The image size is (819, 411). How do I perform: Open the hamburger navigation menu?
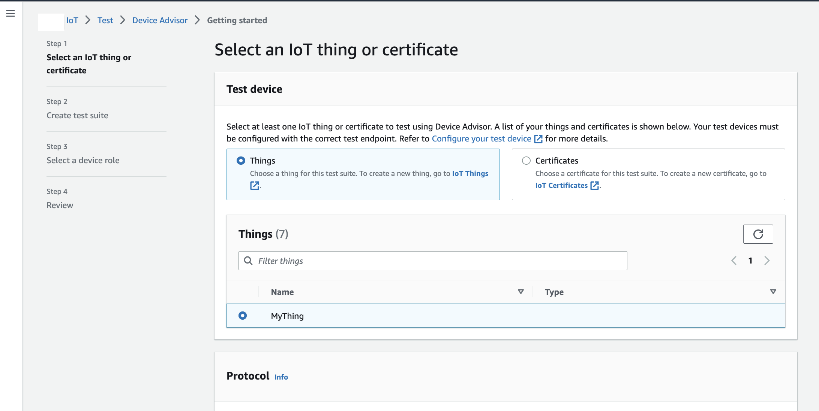click(x=10, y=13)
